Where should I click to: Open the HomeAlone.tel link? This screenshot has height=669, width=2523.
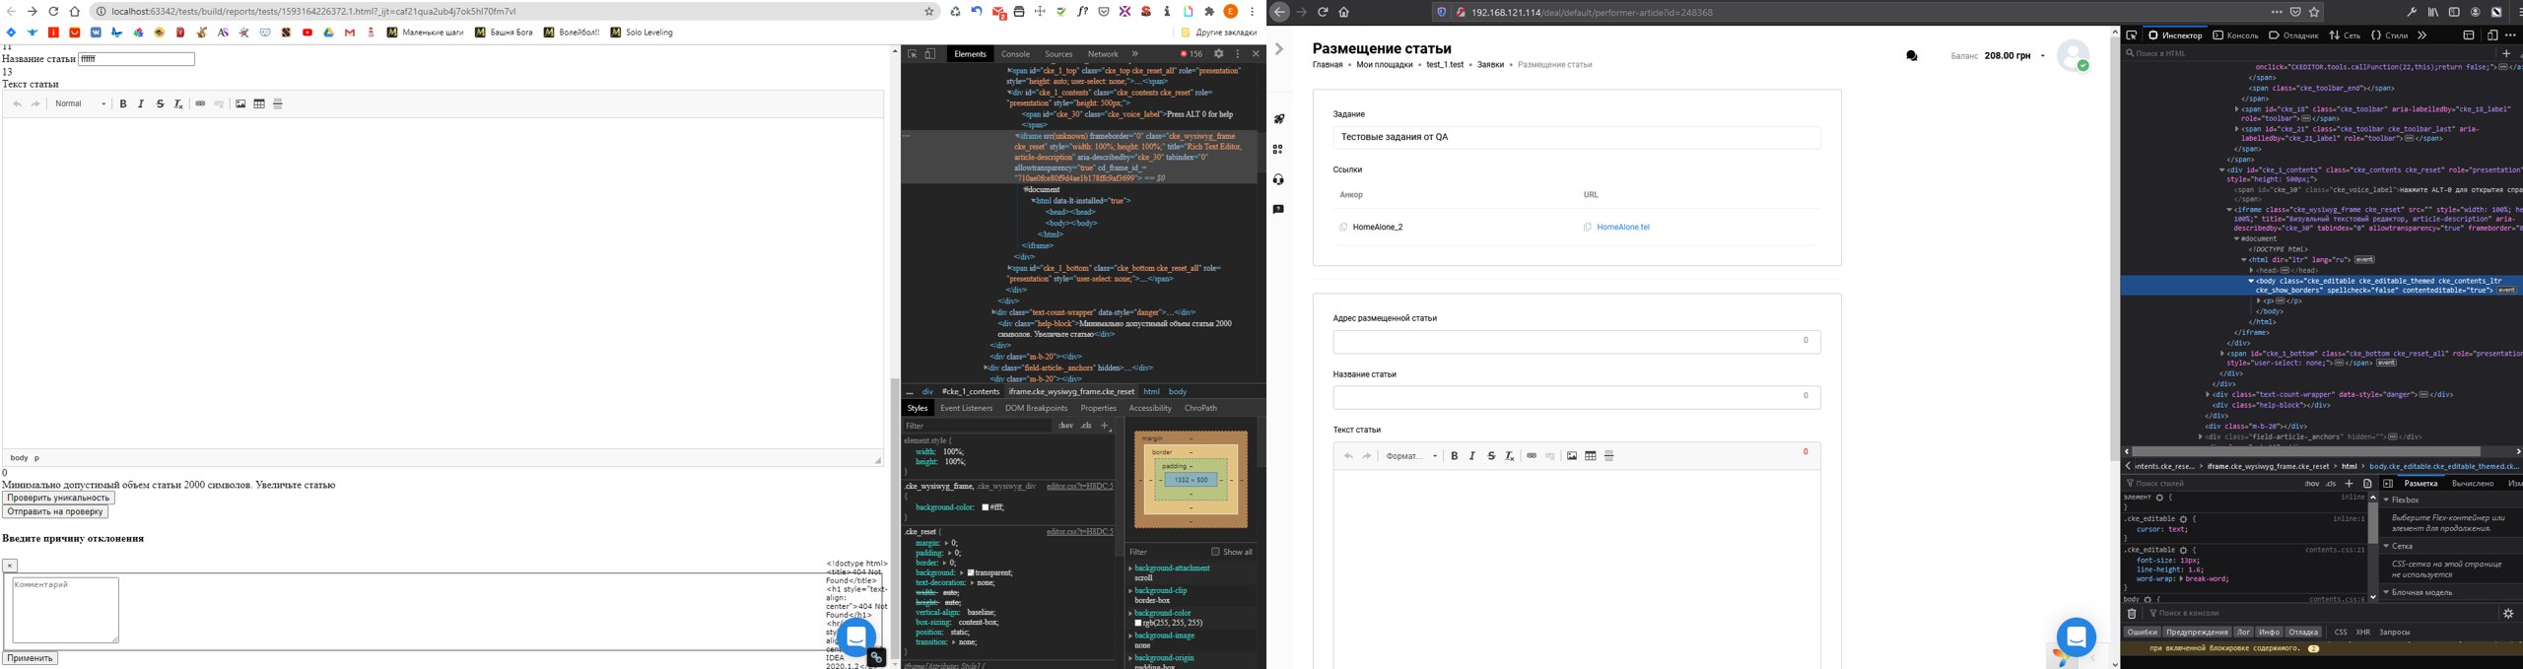tap(1622, 228)
